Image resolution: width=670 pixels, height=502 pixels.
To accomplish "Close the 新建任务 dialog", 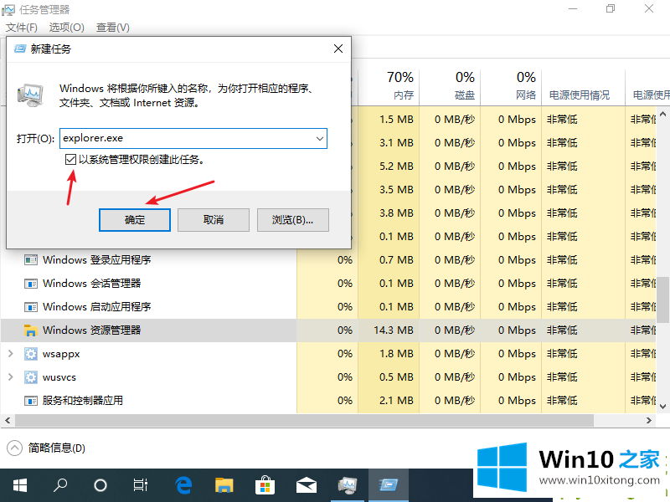I will pos(338,49).
